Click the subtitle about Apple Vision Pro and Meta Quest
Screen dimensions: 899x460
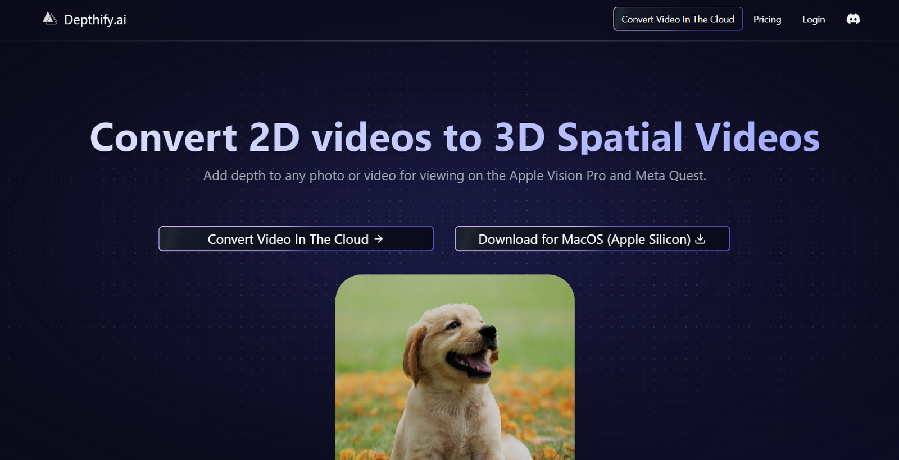[455, 176]
